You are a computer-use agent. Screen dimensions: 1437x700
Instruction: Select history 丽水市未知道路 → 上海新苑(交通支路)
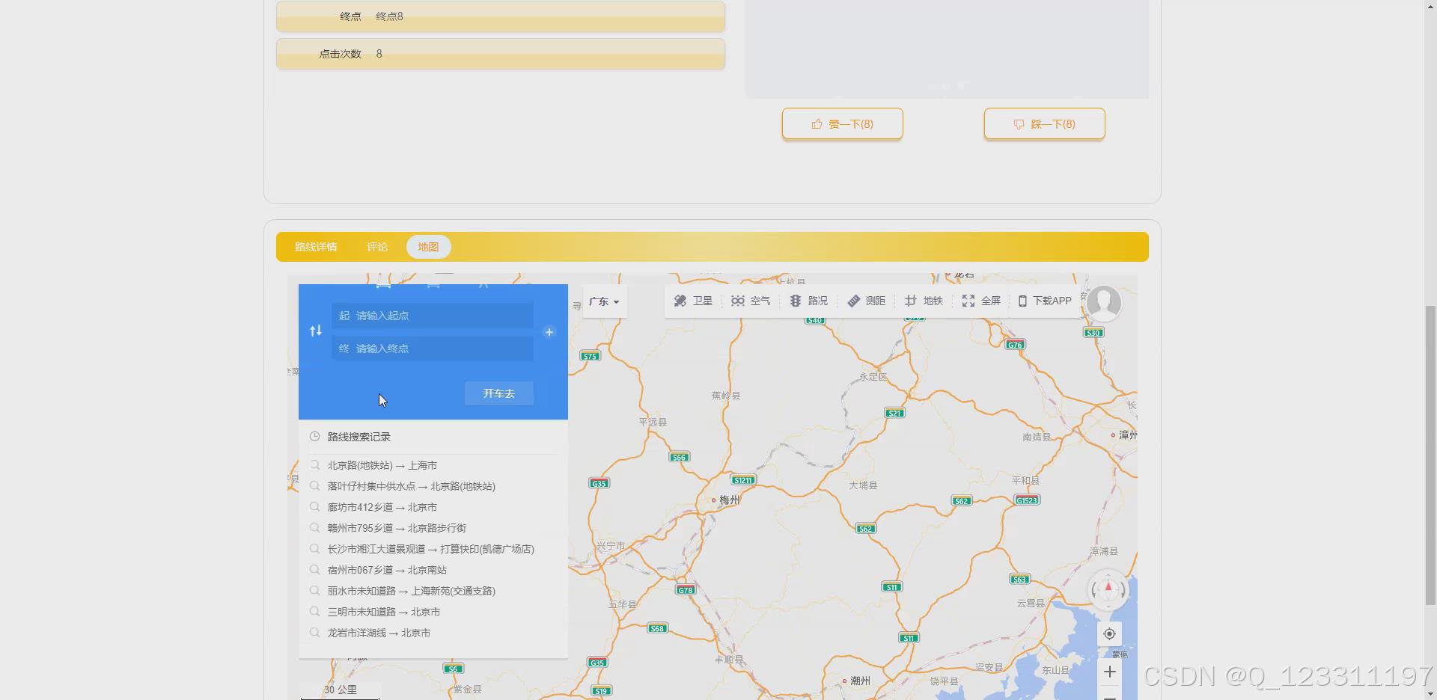[x=411, y=591]
